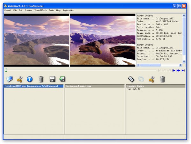The image size is (191, 144).
Task: Click the open file icon in toolbar
Action: [x=10, y=79]
